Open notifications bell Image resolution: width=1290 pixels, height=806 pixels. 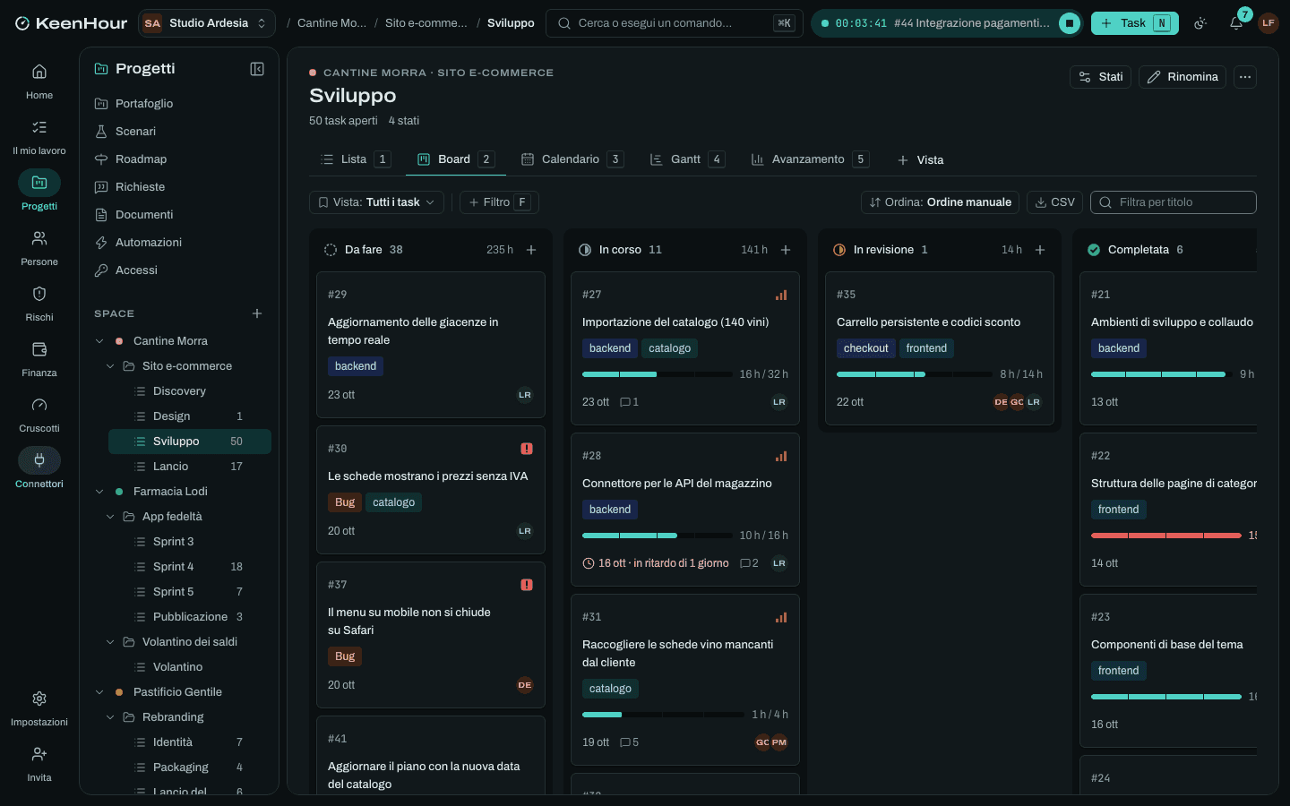1236,23
